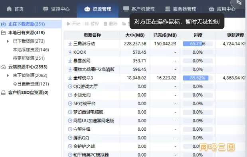Viewport: 247px width, 157px height.
Task: Select the 和平精英PC模拟器 resource name
Action: [x=91, y=155]
